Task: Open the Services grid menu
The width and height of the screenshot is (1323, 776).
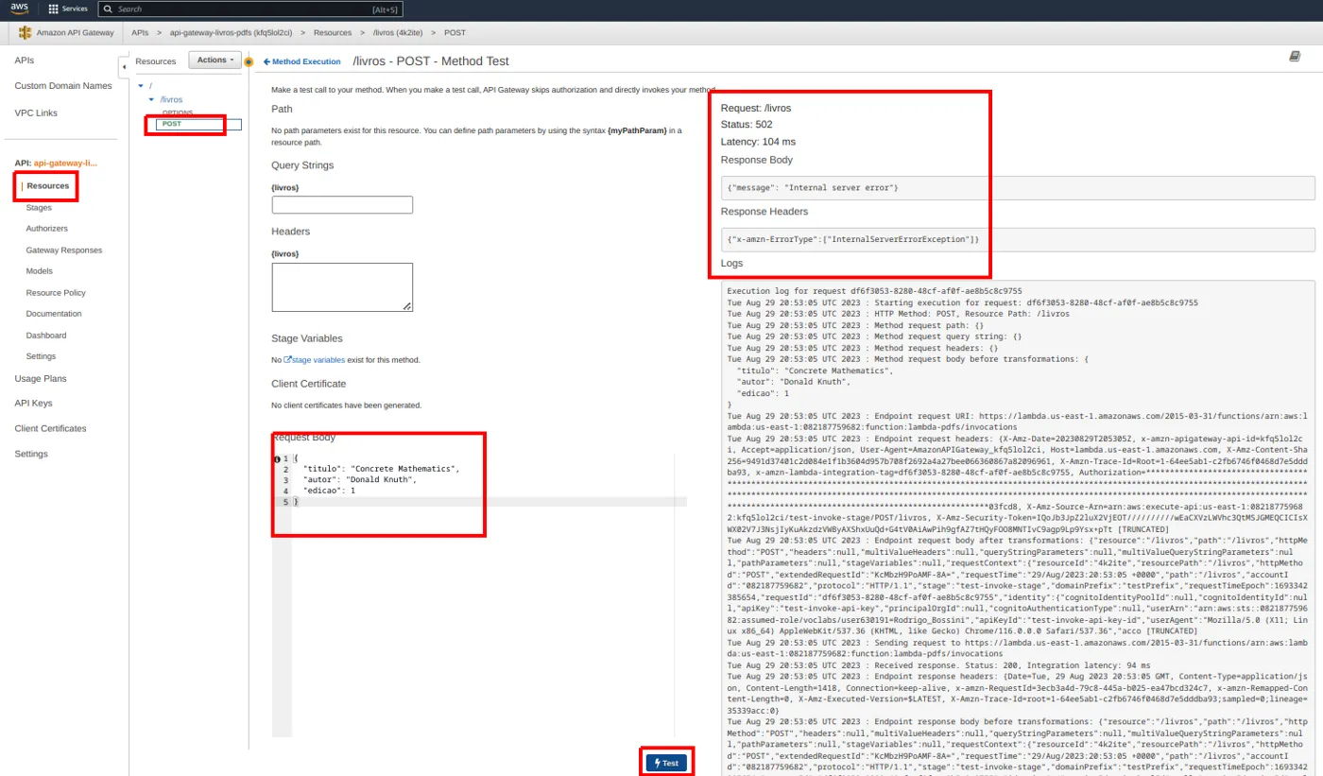Action: point(53,9)
